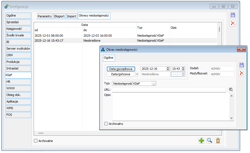The width and height of the screenshot is (250, 153).
Task: Click the 15:43 start time spinner arrows
Action: [x=183, y=69]
